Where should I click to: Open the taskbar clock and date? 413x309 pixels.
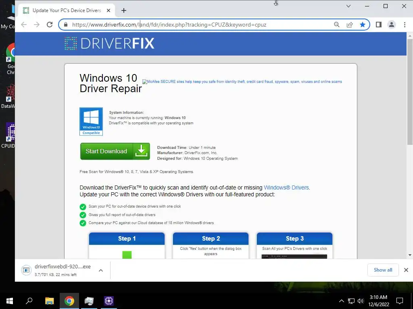(378, 301)
